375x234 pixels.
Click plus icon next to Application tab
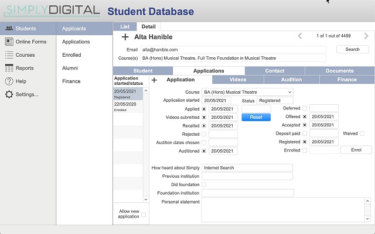(154, 80)
